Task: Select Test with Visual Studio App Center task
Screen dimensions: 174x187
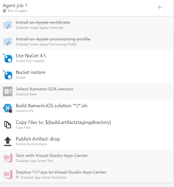Action: click(86, 158)
